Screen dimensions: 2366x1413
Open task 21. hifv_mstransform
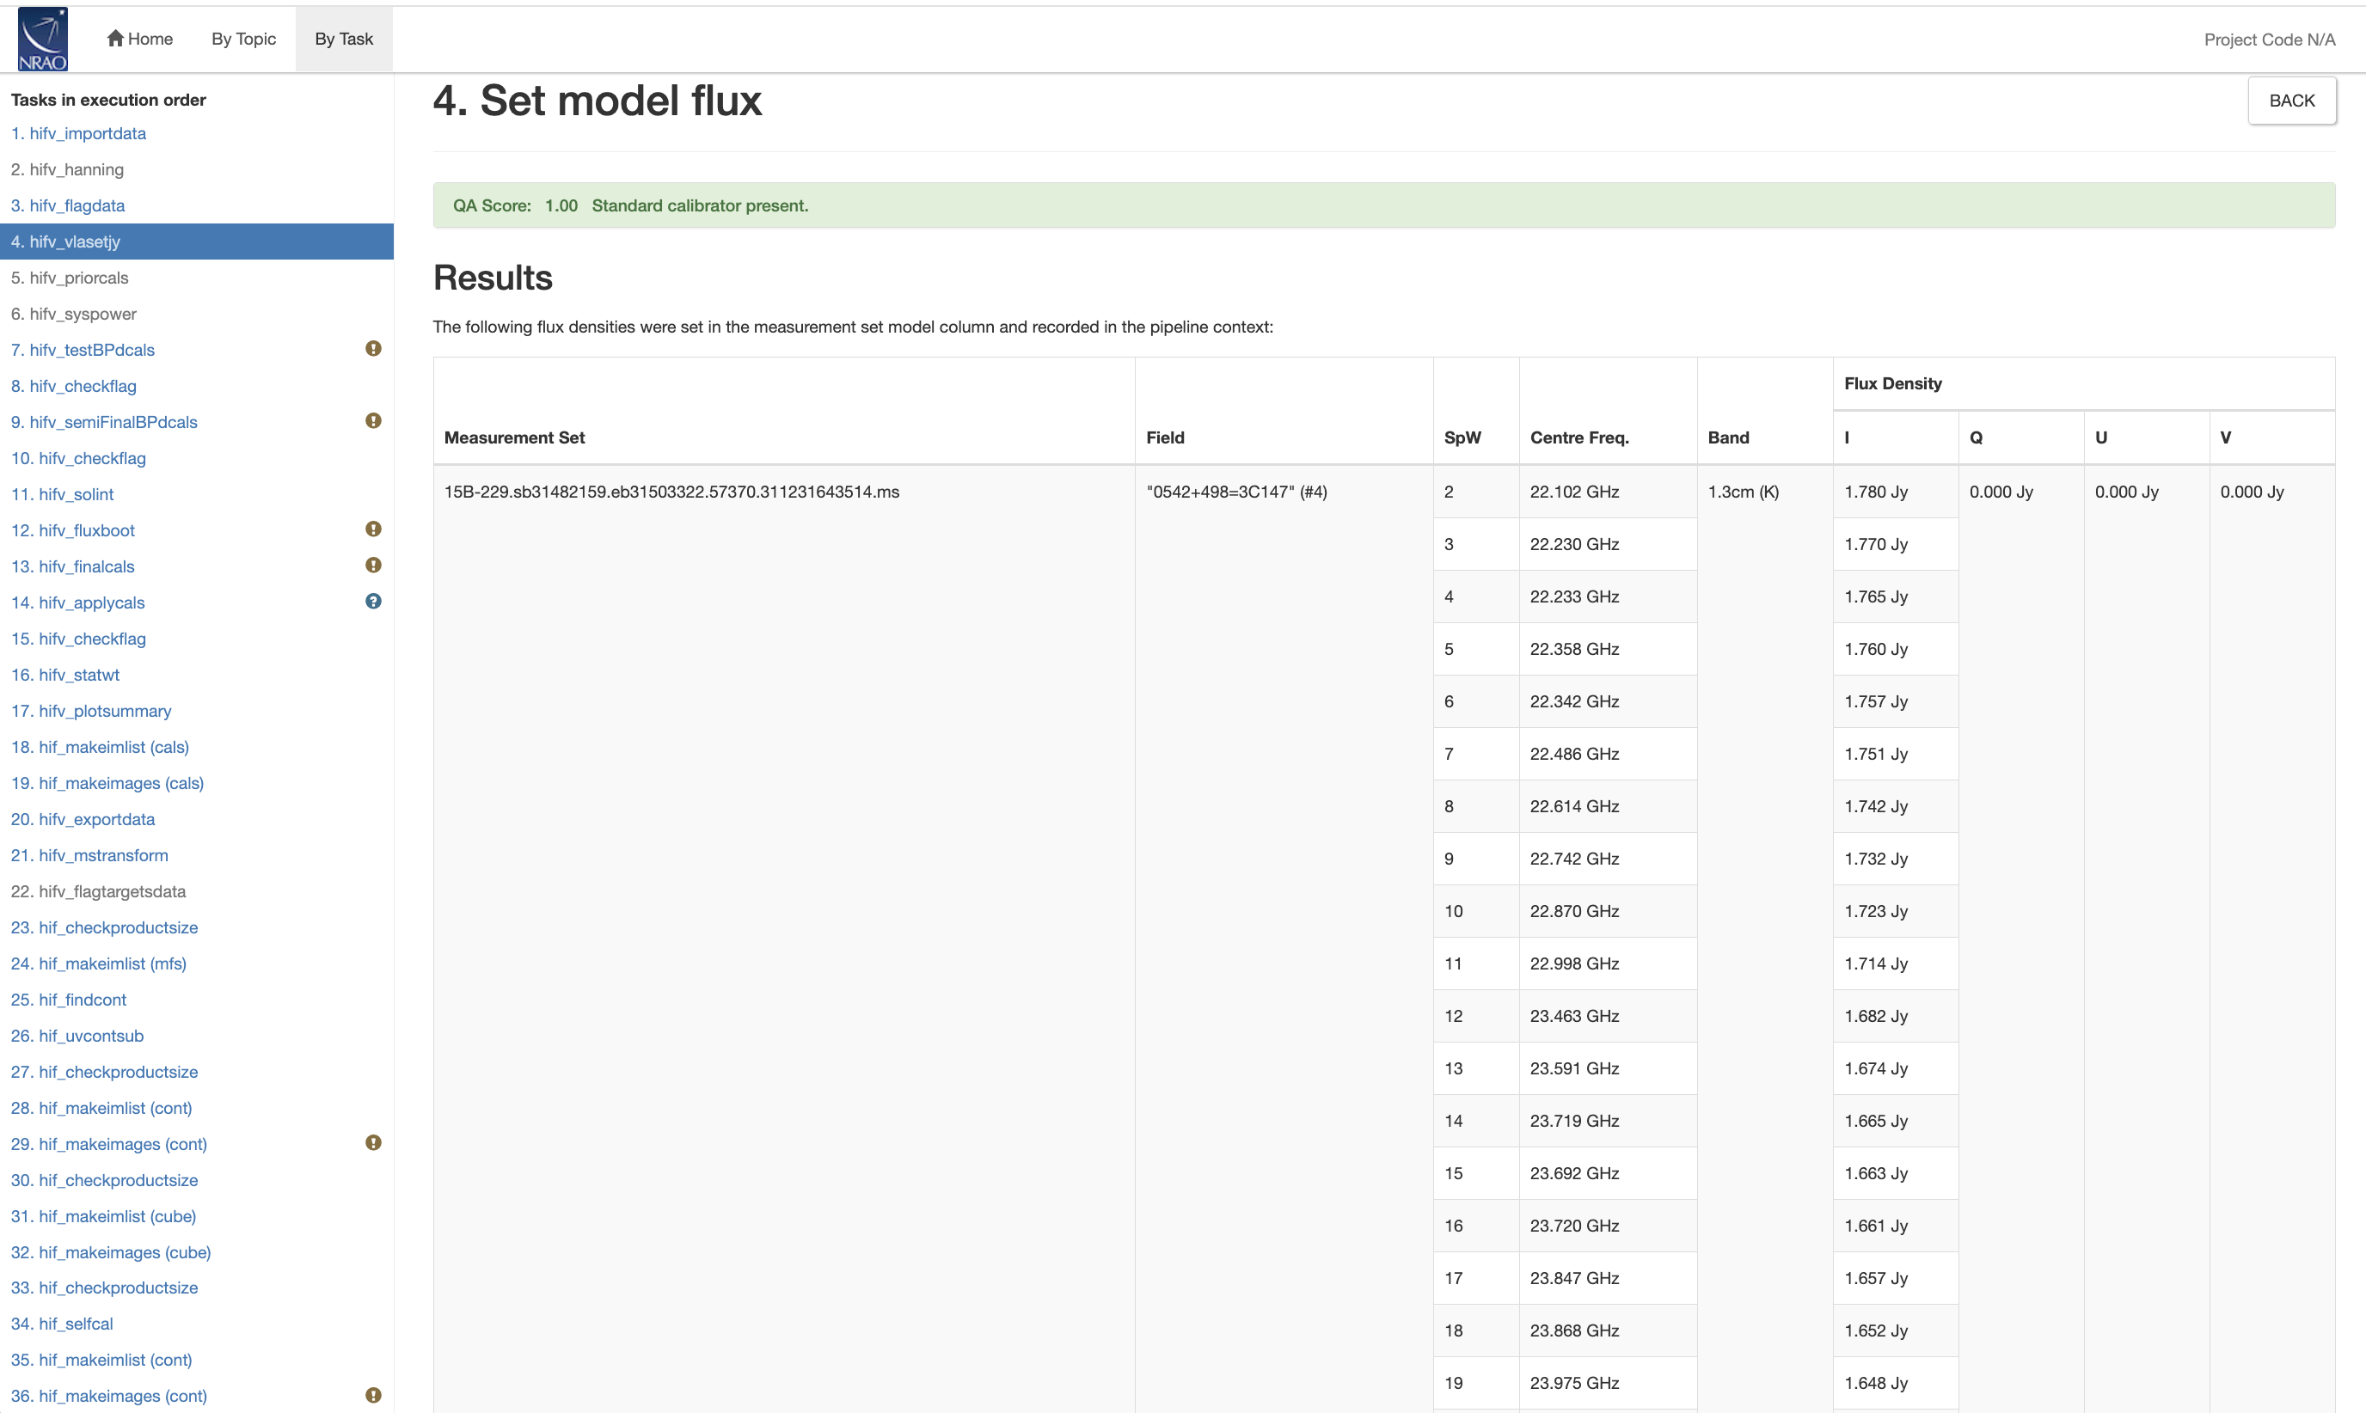pos(89,857)
